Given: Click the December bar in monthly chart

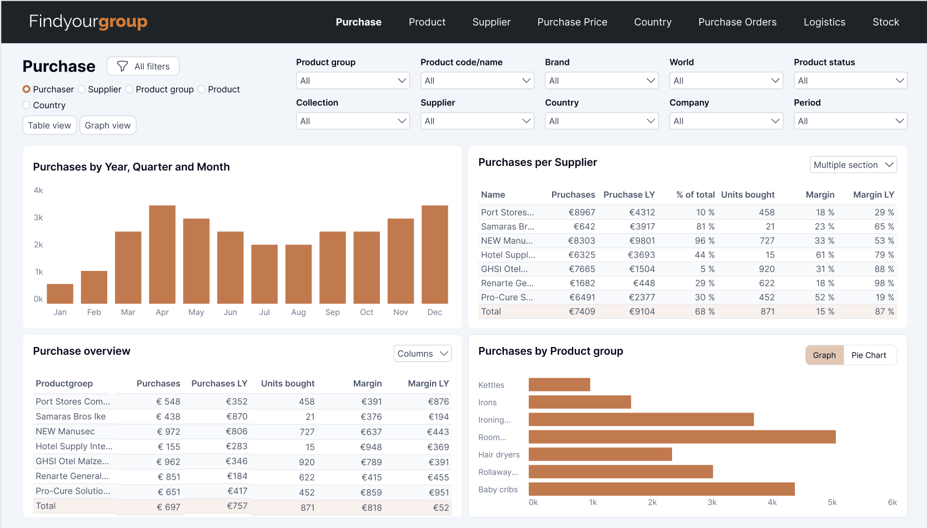Looking at the screenshot, I should pos(435,254).
